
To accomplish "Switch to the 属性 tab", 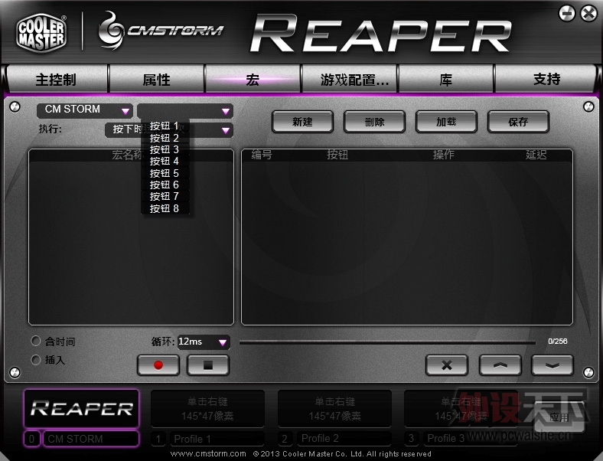I will pos(157,80).
